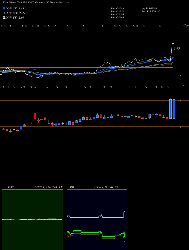This screenshot has width=189, height=250.
Task: Click the 'Pre O: 2.31' open value
Action: (118, 8)
